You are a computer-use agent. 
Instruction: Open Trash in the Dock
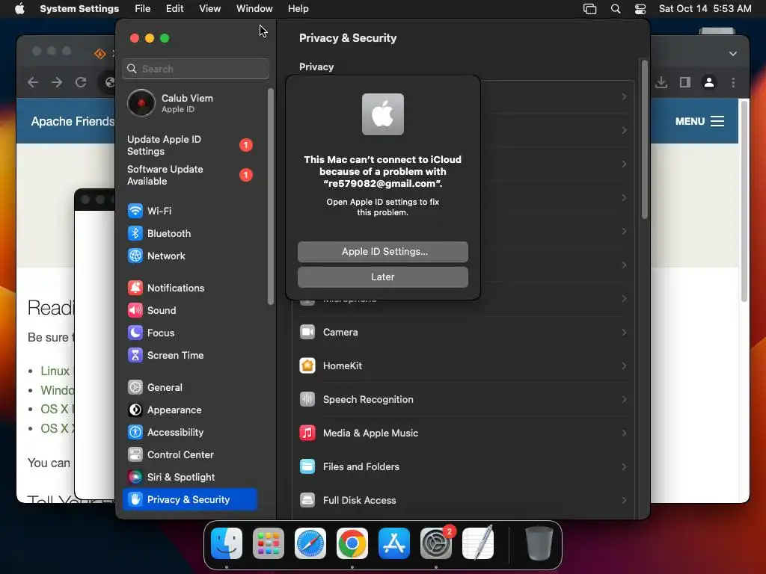click(539, 543)
